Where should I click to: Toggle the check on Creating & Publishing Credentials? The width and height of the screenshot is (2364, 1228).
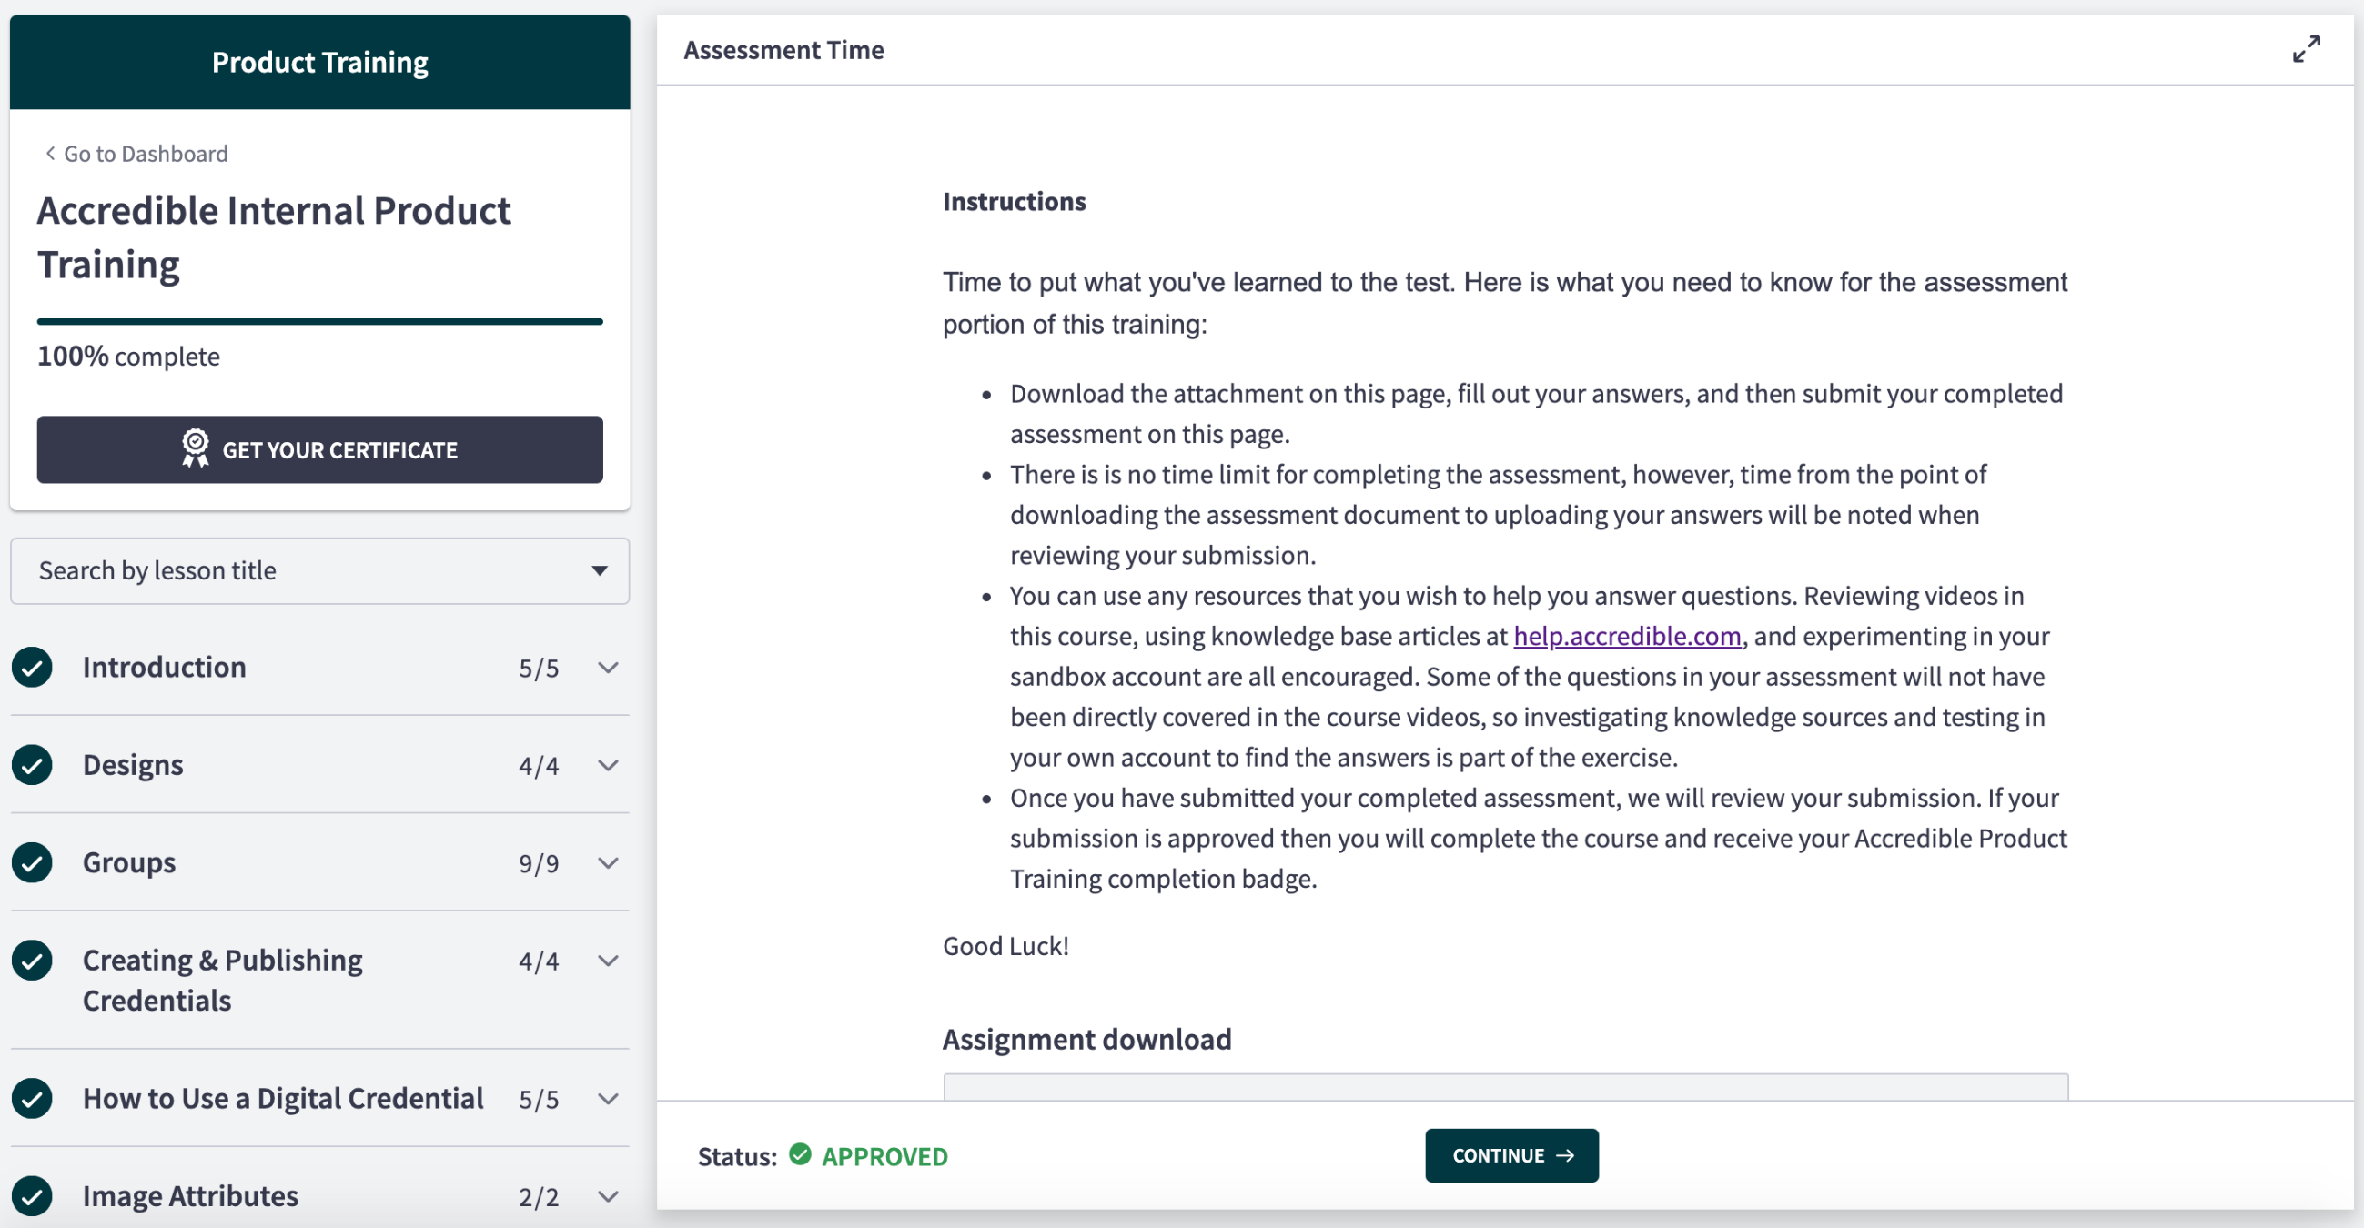click(32, 961)
